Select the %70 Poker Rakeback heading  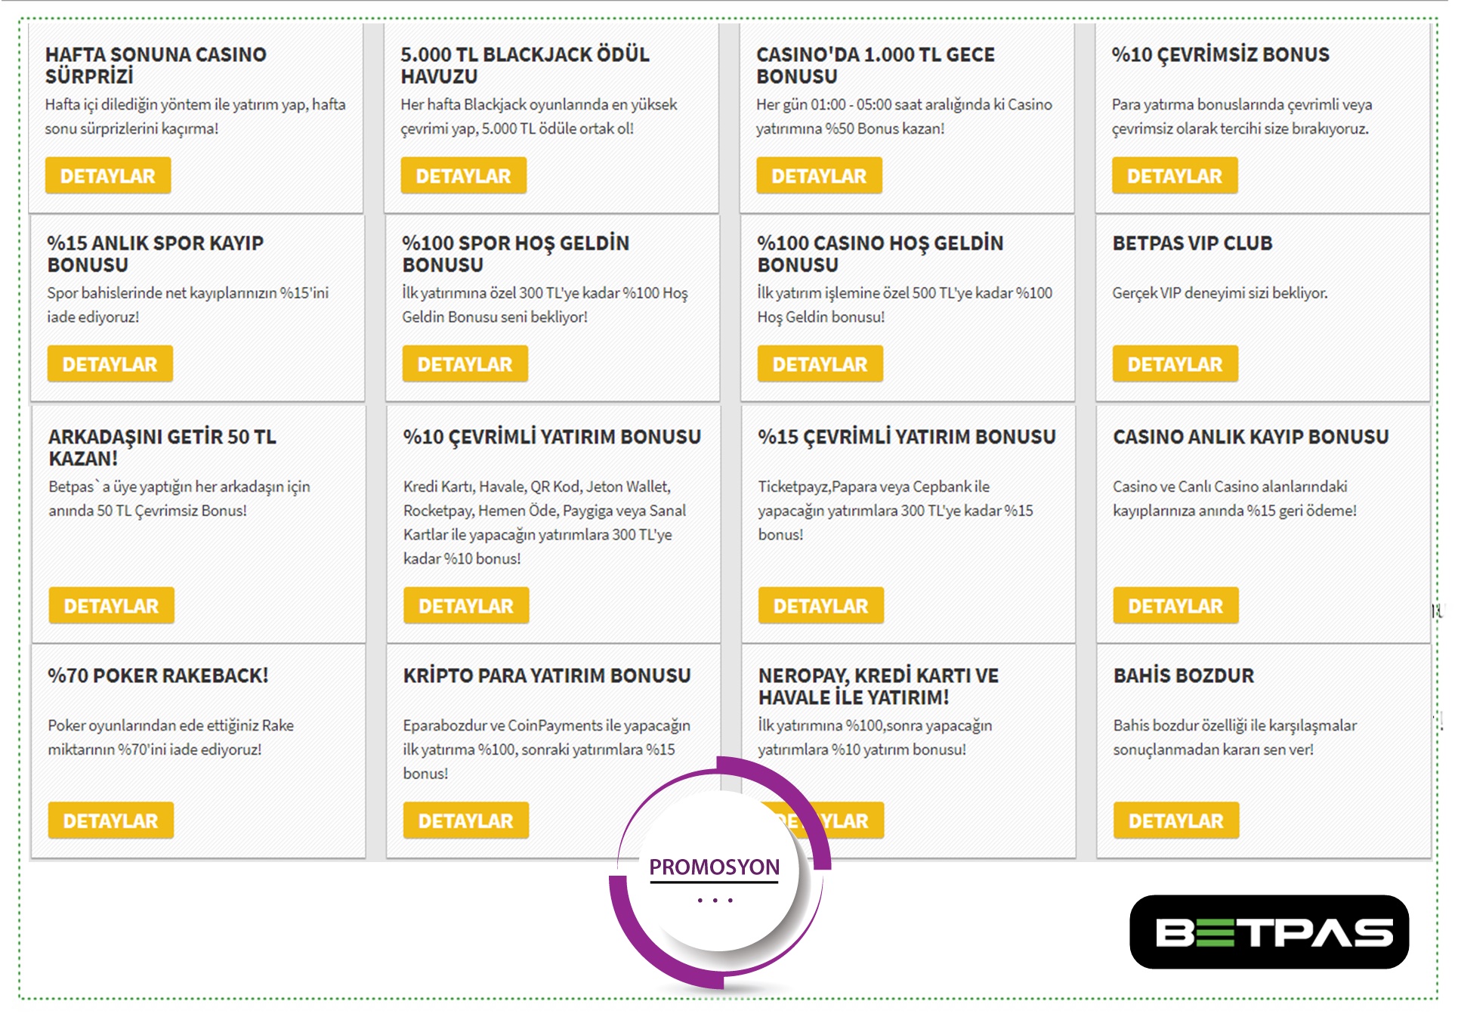[158, 675]
